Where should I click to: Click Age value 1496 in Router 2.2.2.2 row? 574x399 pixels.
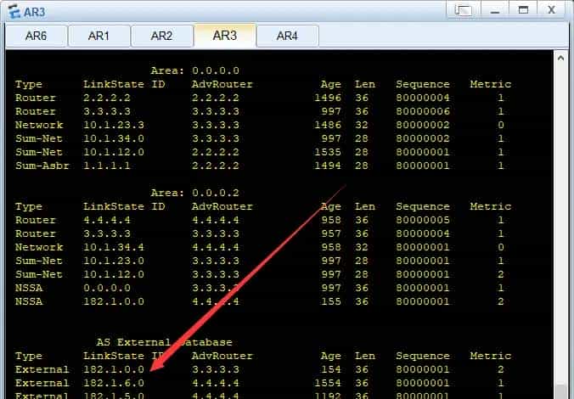coord(328,98)
